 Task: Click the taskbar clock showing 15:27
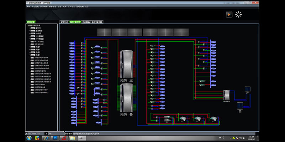pos(252,138)
